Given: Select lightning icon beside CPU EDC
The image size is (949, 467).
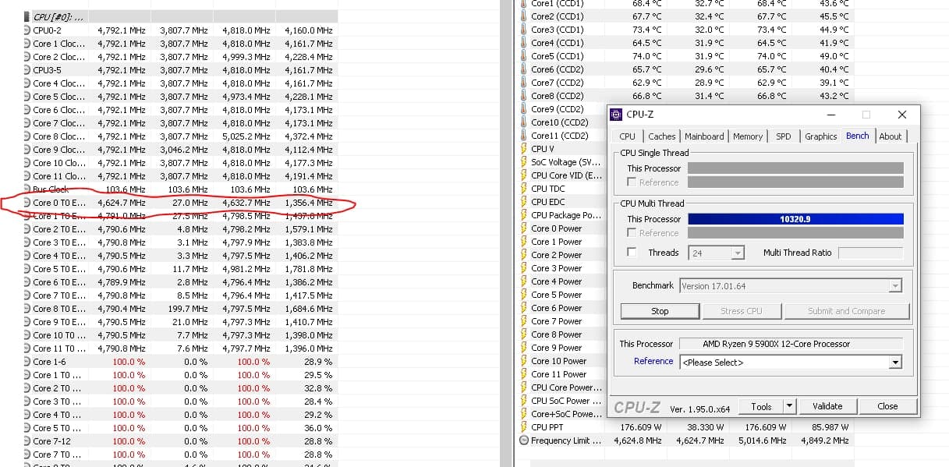Looking at the screenshot, I should pos(524,202).
